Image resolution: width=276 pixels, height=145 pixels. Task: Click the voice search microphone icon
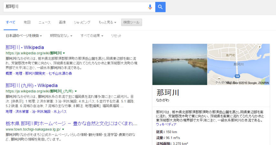click(150, 7)
